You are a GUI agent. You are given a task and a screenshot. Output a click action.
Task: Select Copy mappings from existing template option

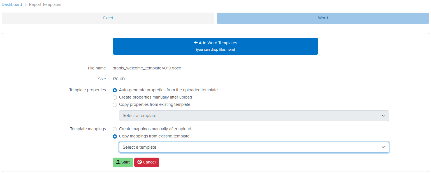pos(115,136)
